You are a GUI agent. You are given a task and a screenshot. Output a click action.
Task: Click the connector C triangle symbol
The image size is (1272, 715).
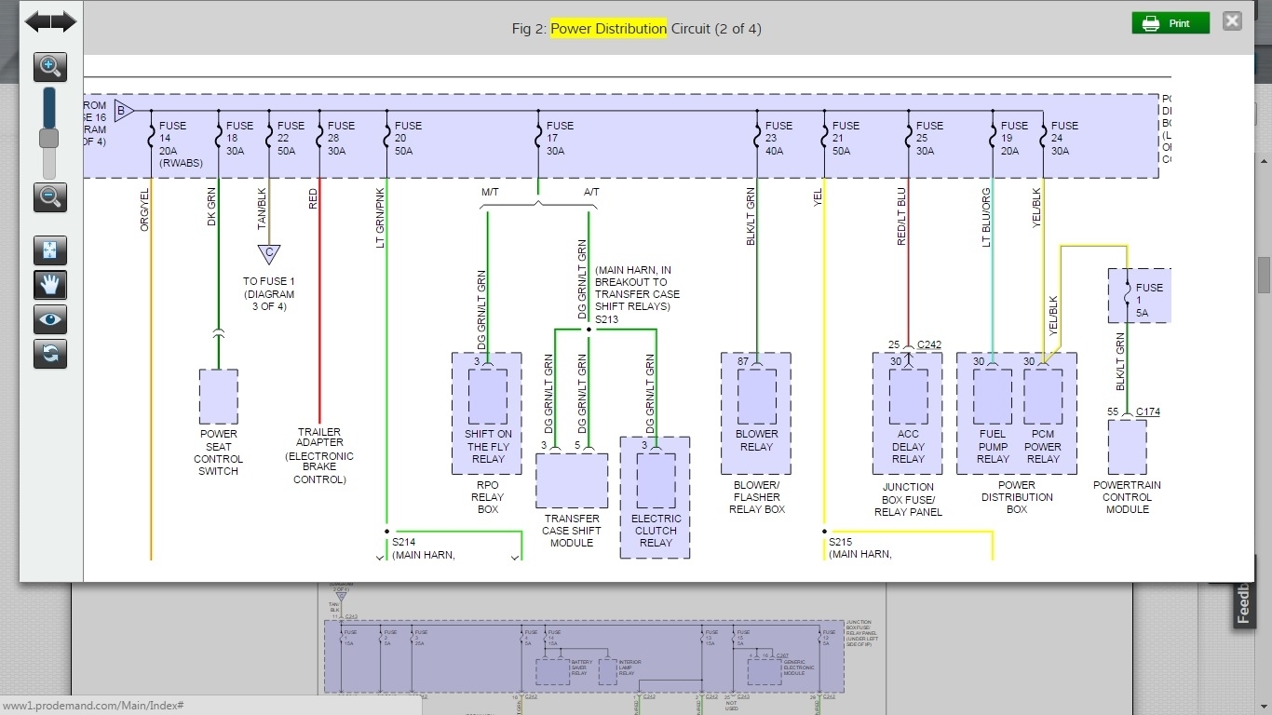(269, 253)
